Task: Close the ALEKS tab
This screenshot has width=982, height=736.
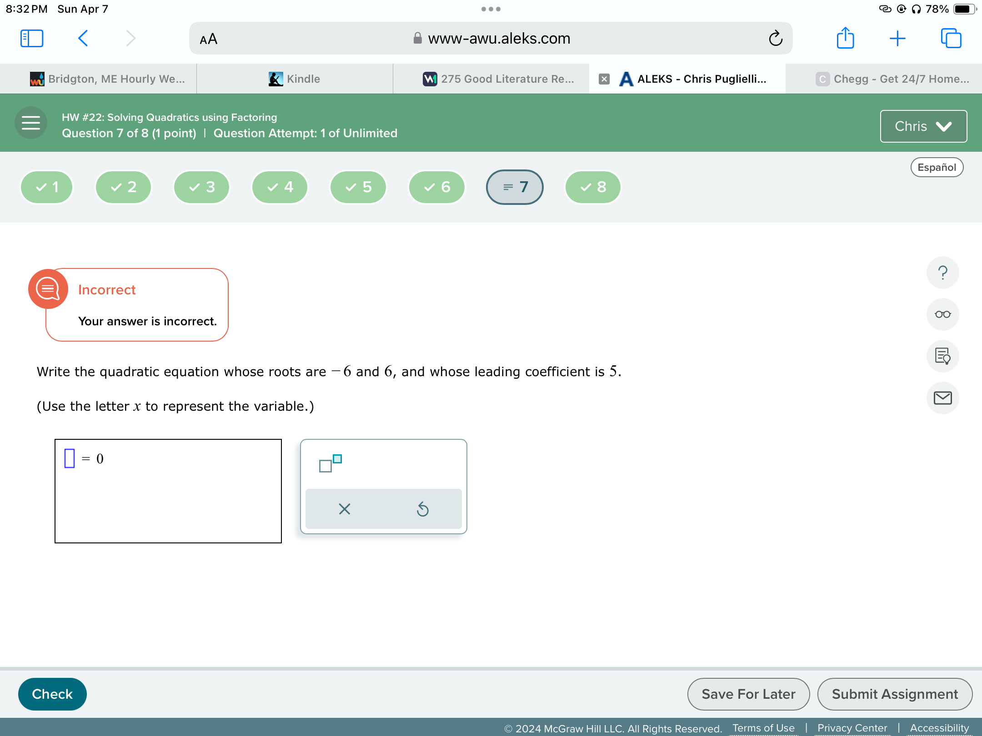Action: pyautogui.click(x=604, y=79)
